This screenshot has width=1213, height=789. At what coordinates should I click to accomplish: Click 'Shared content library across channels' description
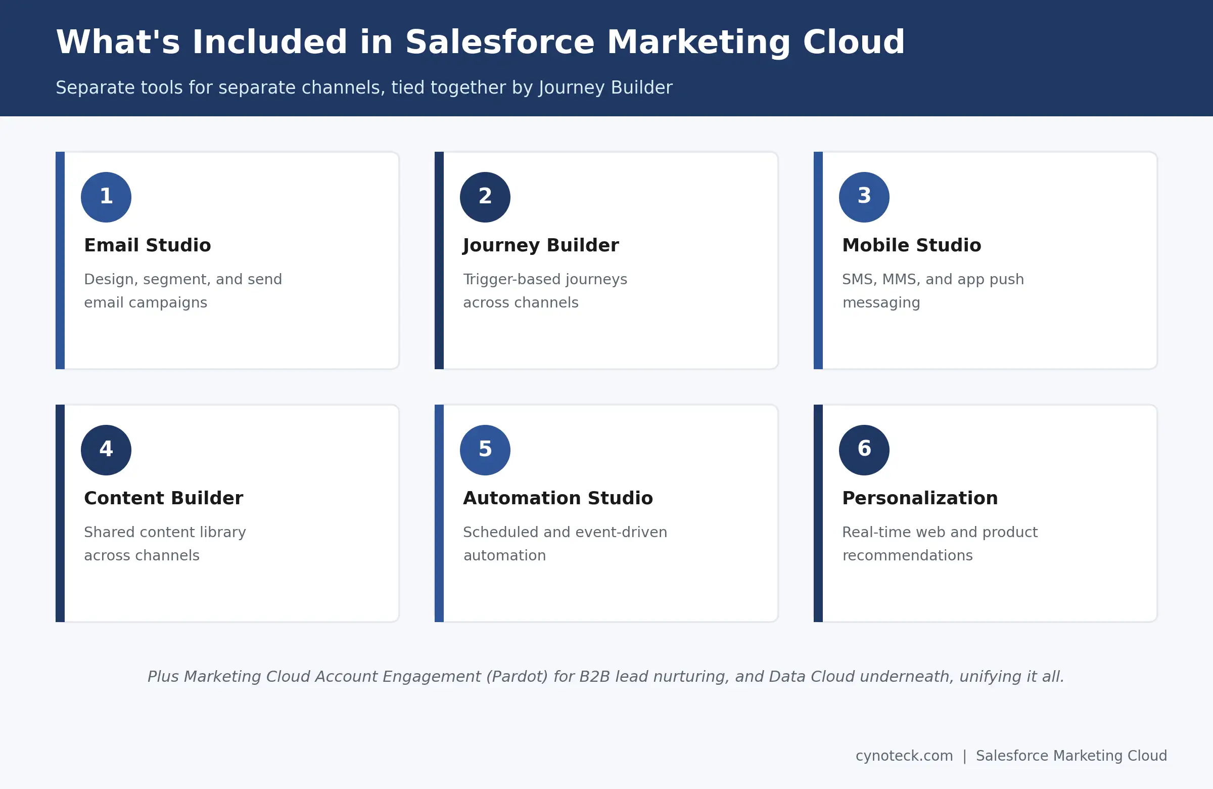[x=165, y=544]
